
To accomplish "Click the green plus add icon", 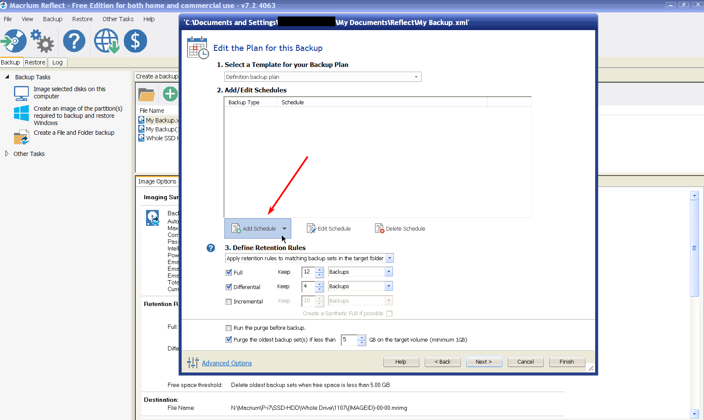I will (x=170, y=94).
